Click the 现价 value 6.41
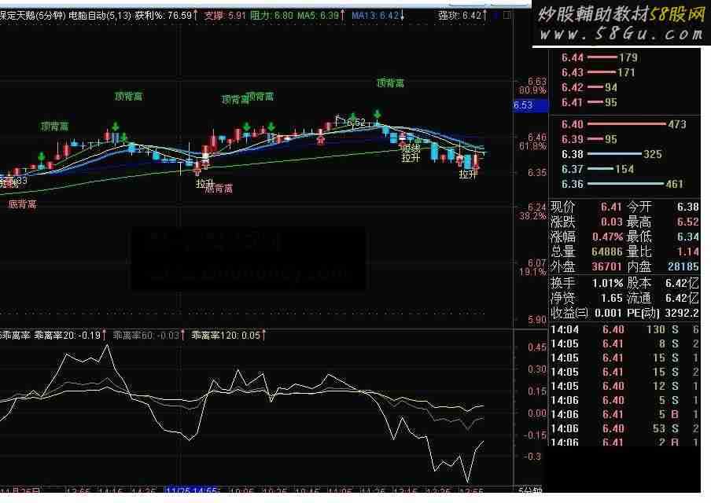The image size is (711, 503). point(611,207)
